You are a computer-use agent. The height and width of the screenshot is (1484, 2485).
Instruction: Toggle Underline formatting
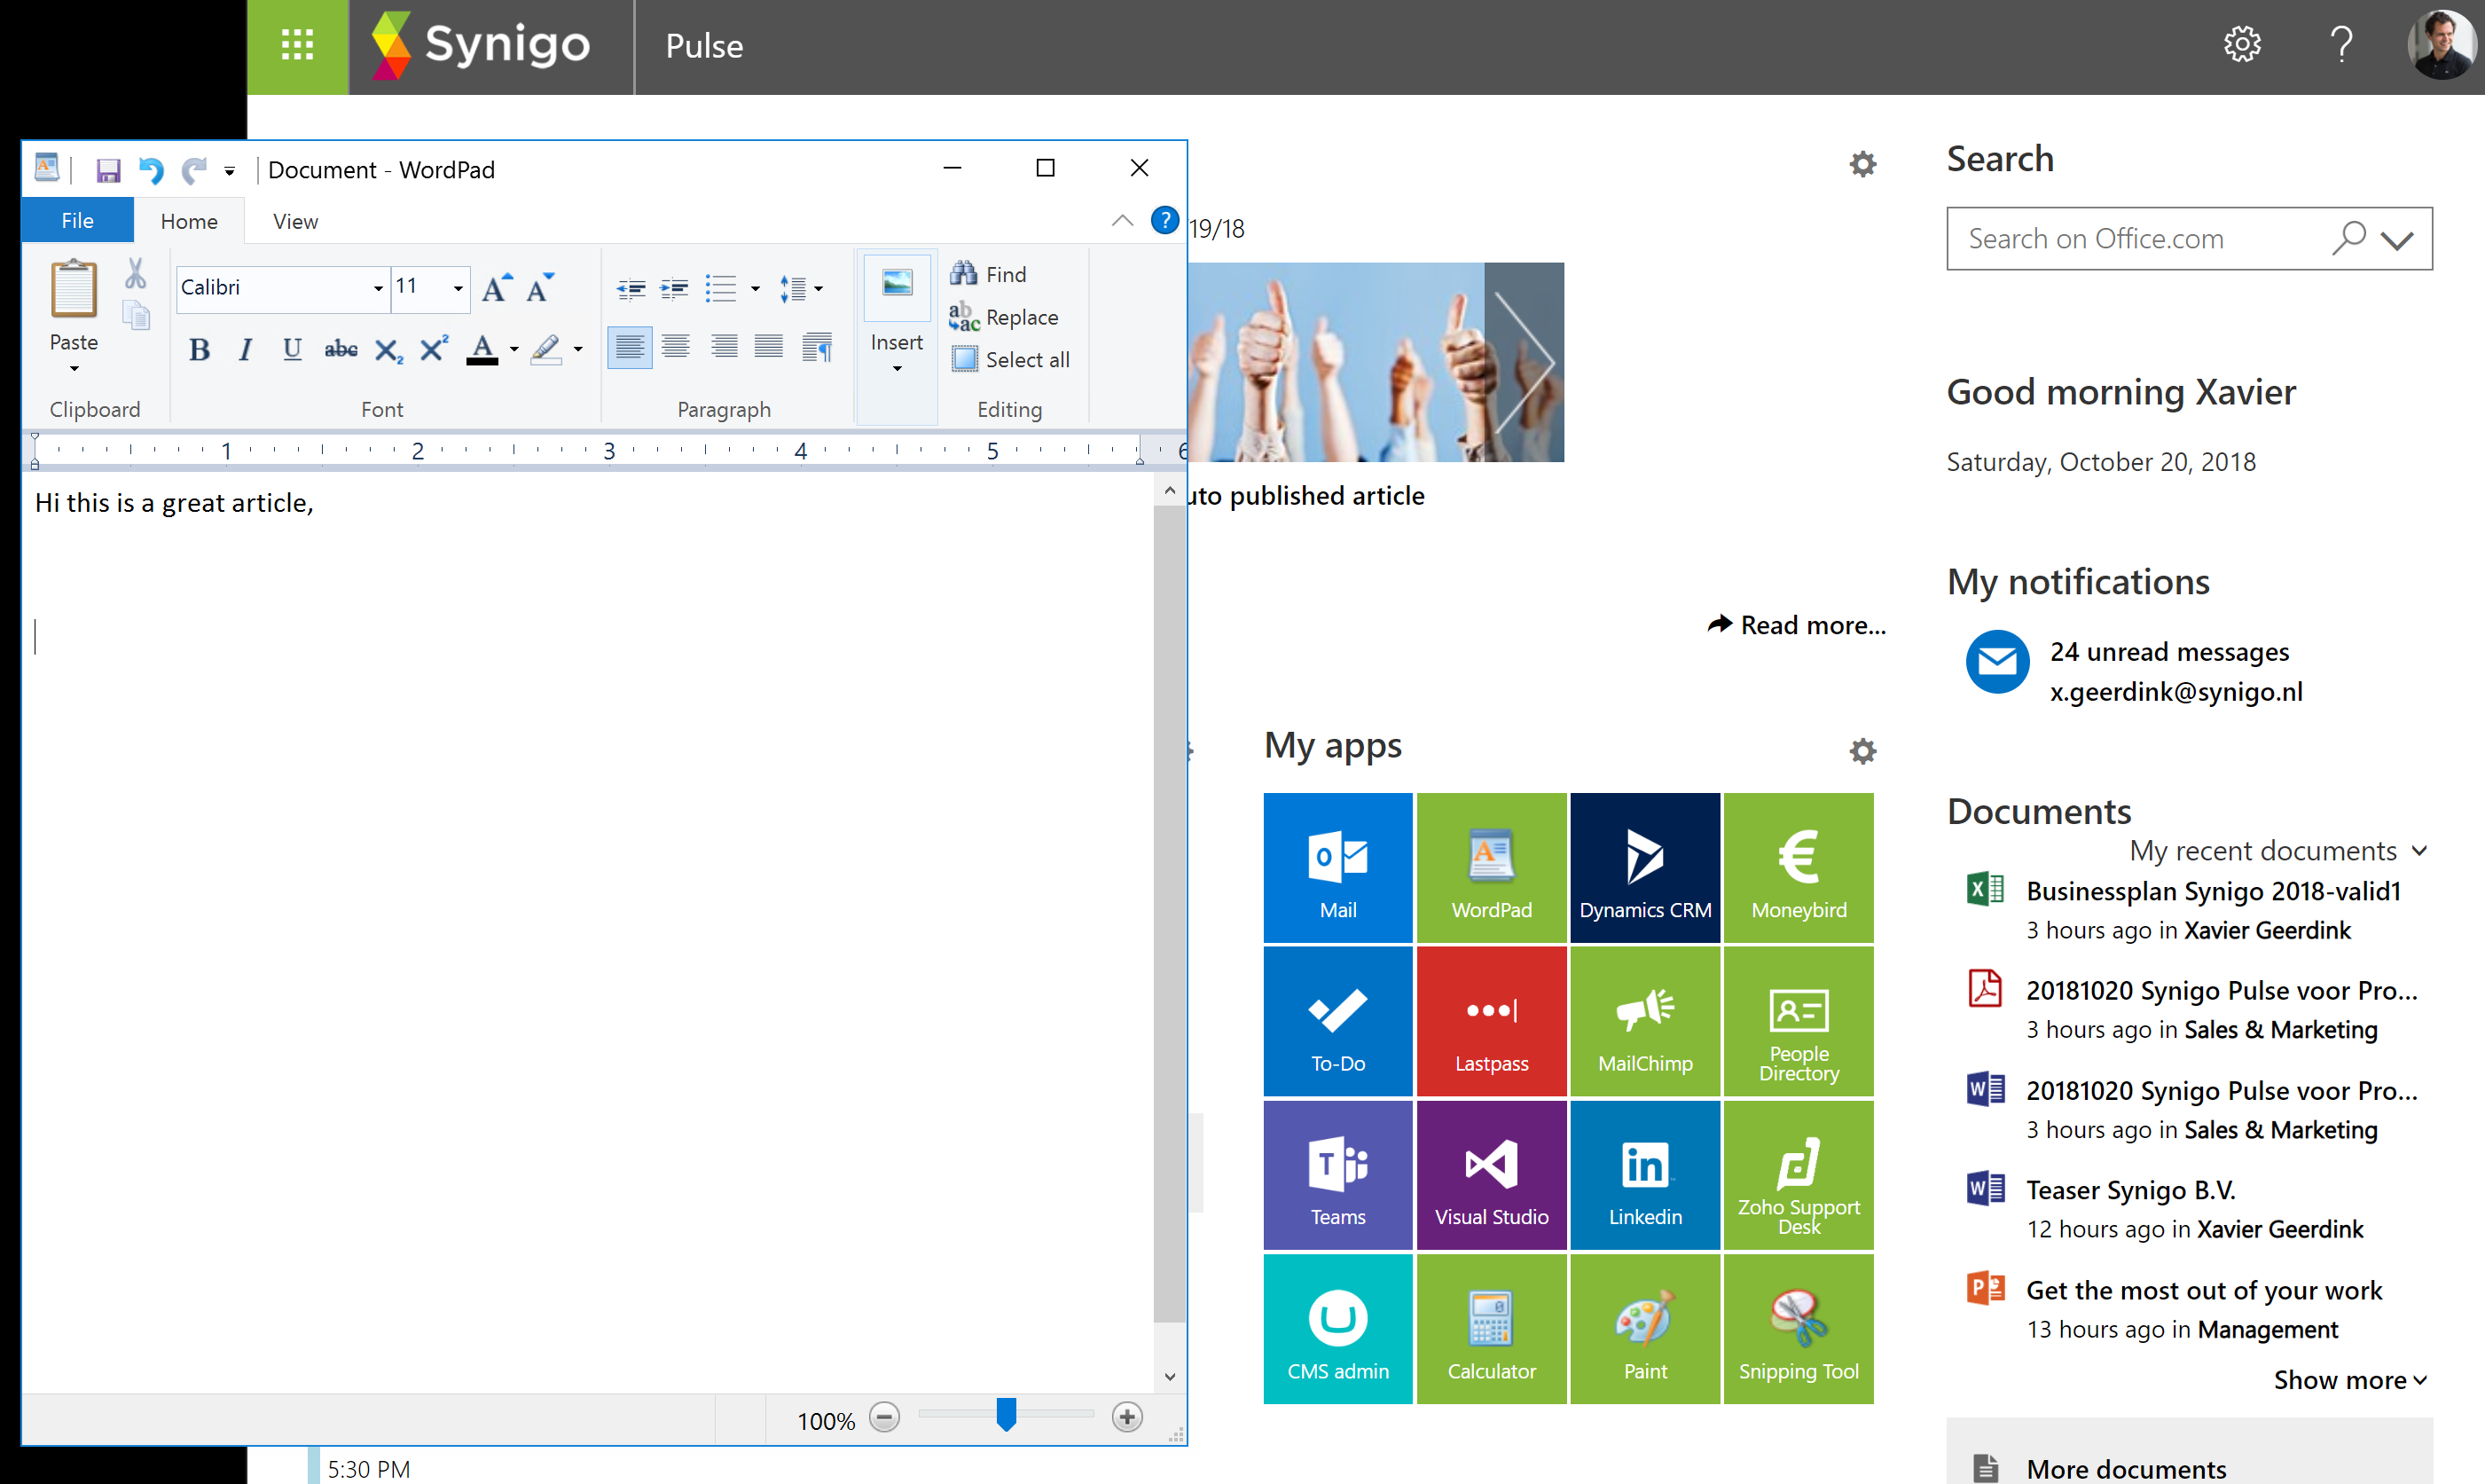[x=292, y=349]
